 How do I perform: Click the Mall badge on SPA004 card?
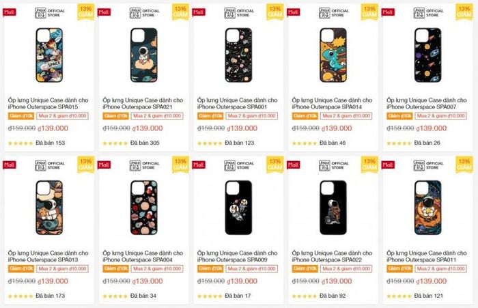(104, 165)
